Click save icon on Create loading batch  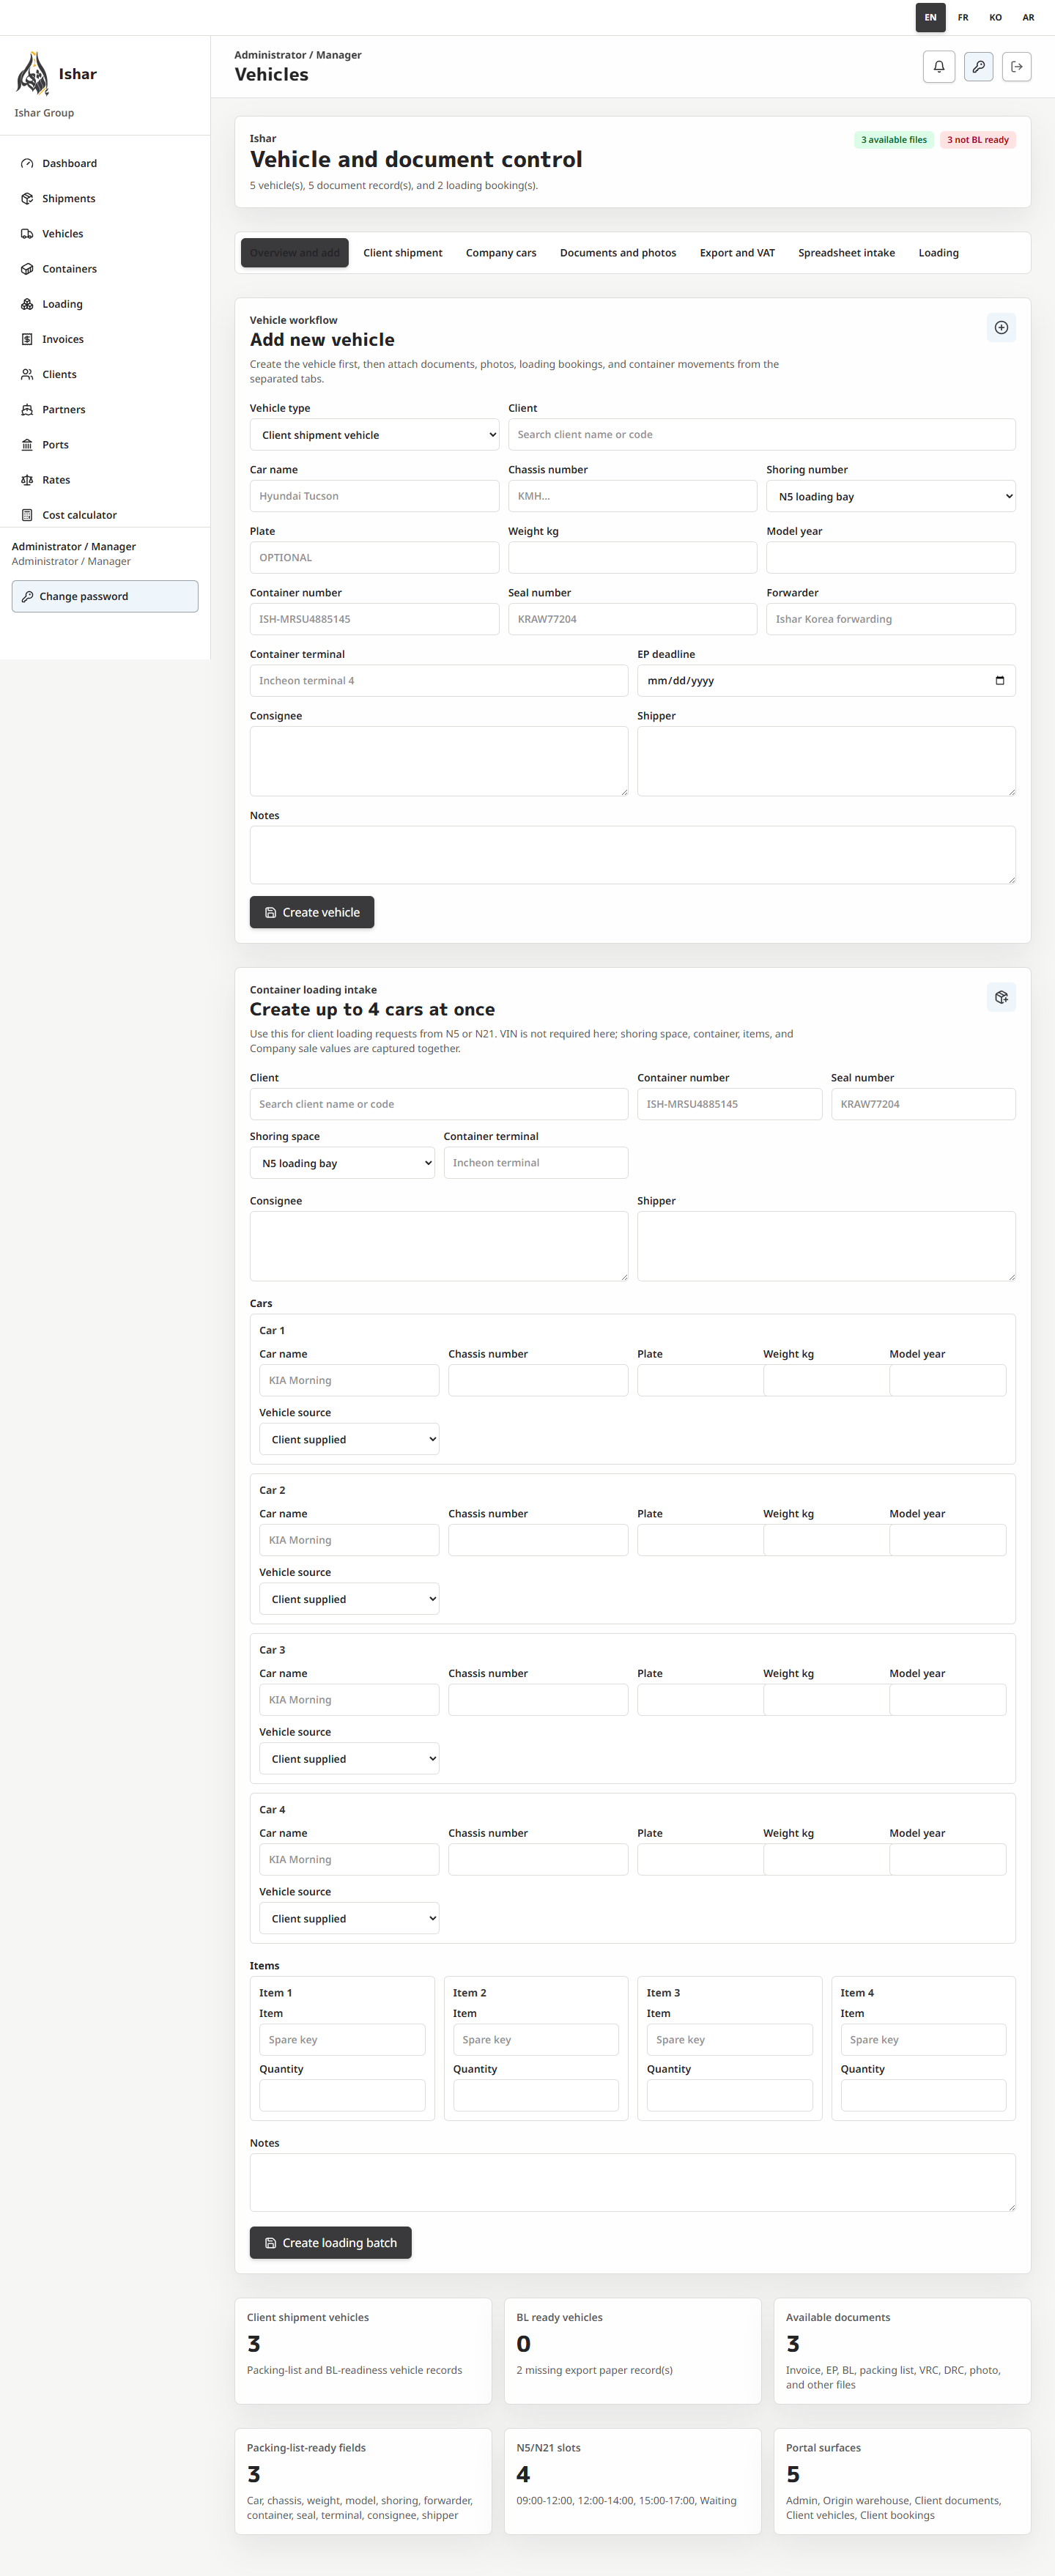click(x=270, y=2242)
